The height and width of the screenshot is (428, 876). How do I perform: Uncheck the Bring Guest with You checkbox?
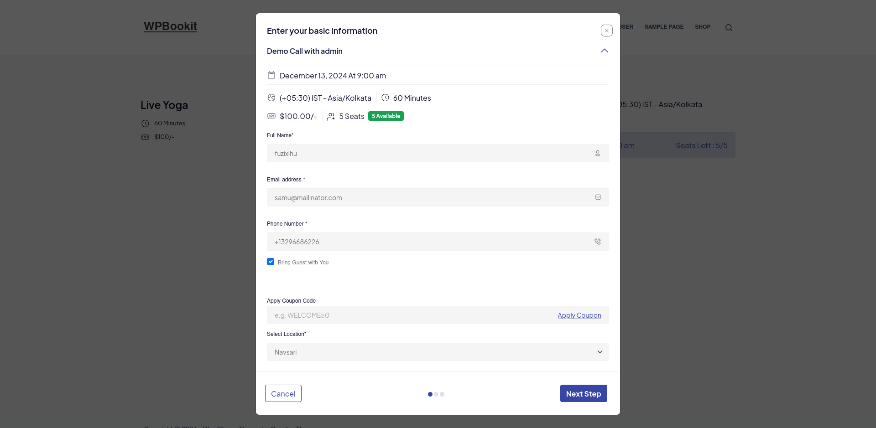click(x=271, y=262)
